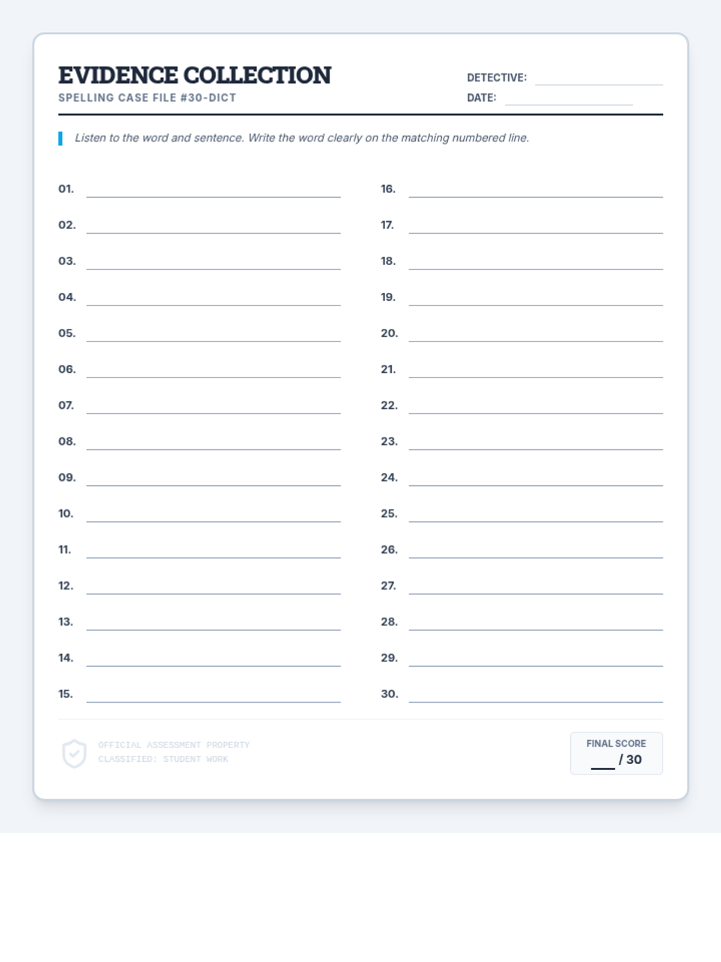This screenshot has width=721, height=962.
Task: Click the Detective name line
Action: [598, 79]
